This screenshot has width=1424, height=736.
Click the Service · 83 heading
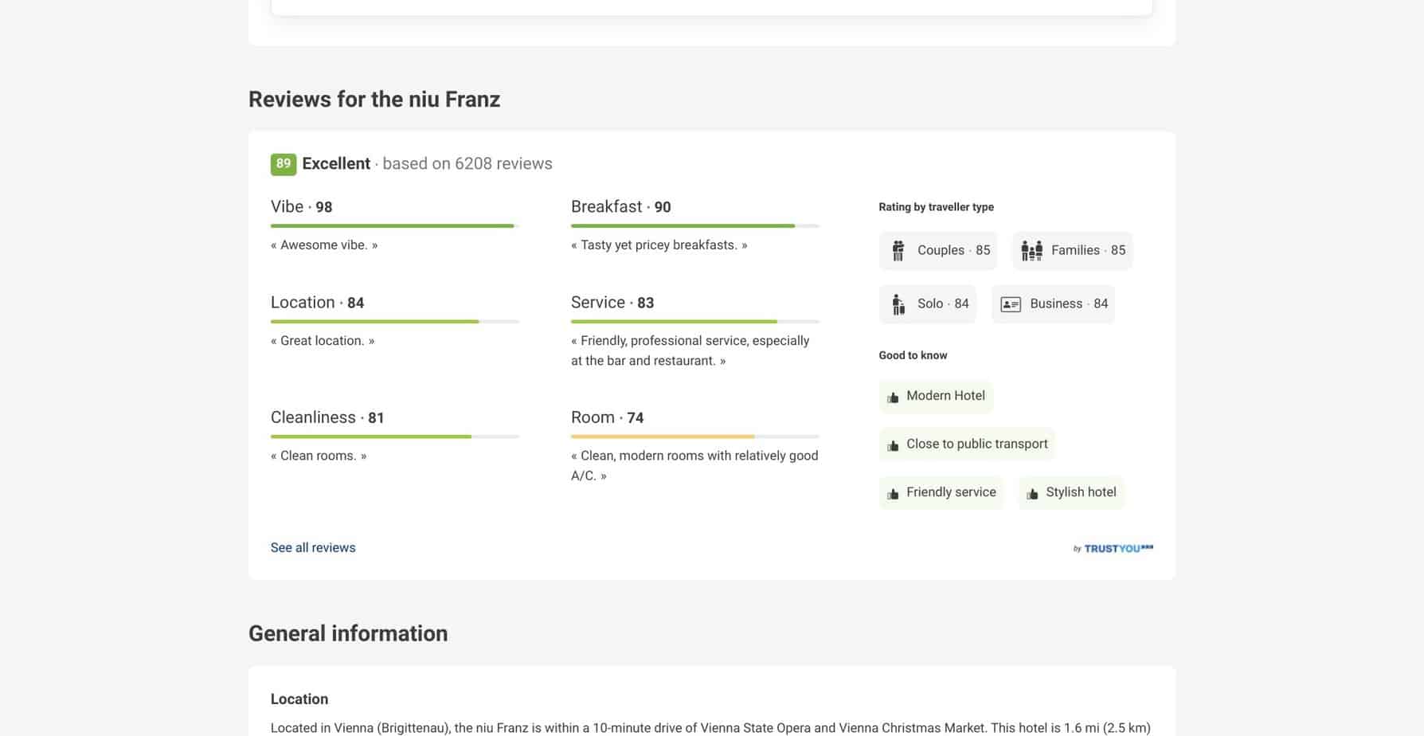coord(612,303)
